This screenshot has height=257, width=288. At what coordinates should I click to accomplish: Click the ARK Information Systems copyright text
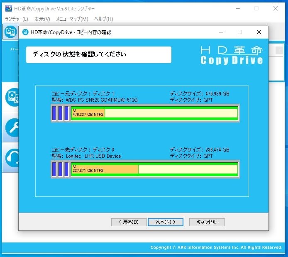(x=216, y=247)
